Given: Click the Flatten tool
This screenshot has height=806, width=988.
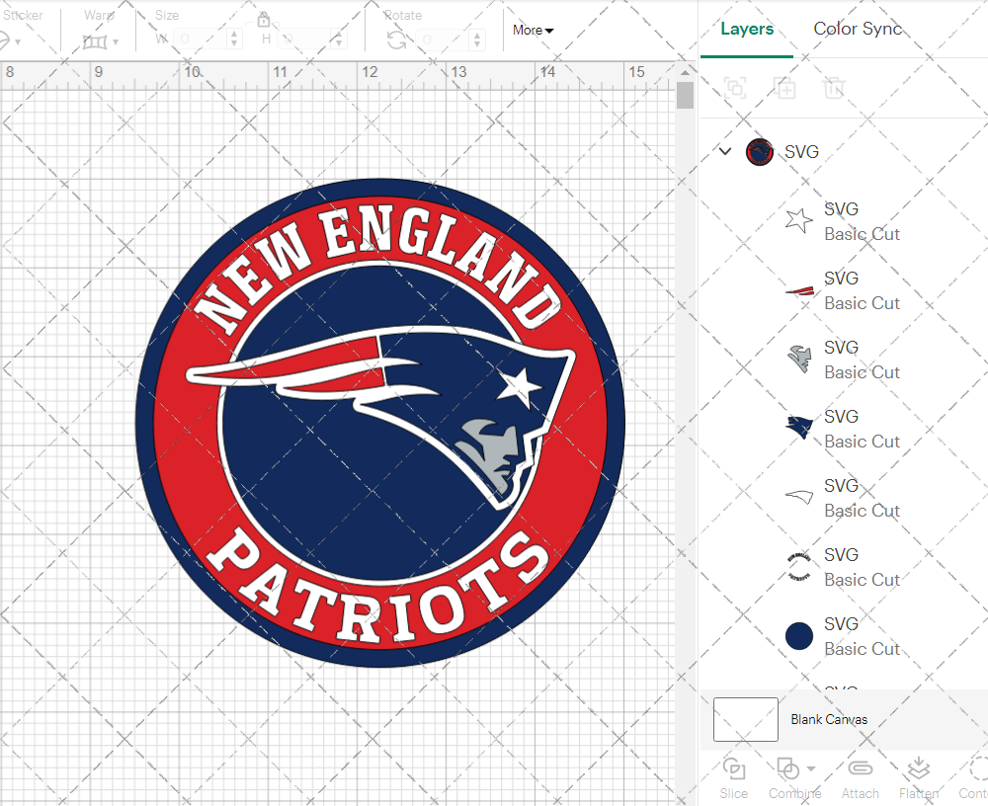Looking at the screenshot, I should coord(919,779).
